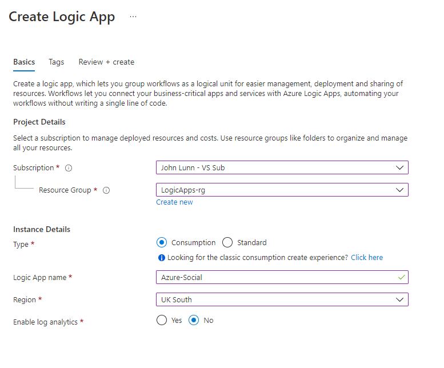Select the Consumption type radio button
Image resolution: width=444 pixels, height=368 pixels.
pos(162,243)
